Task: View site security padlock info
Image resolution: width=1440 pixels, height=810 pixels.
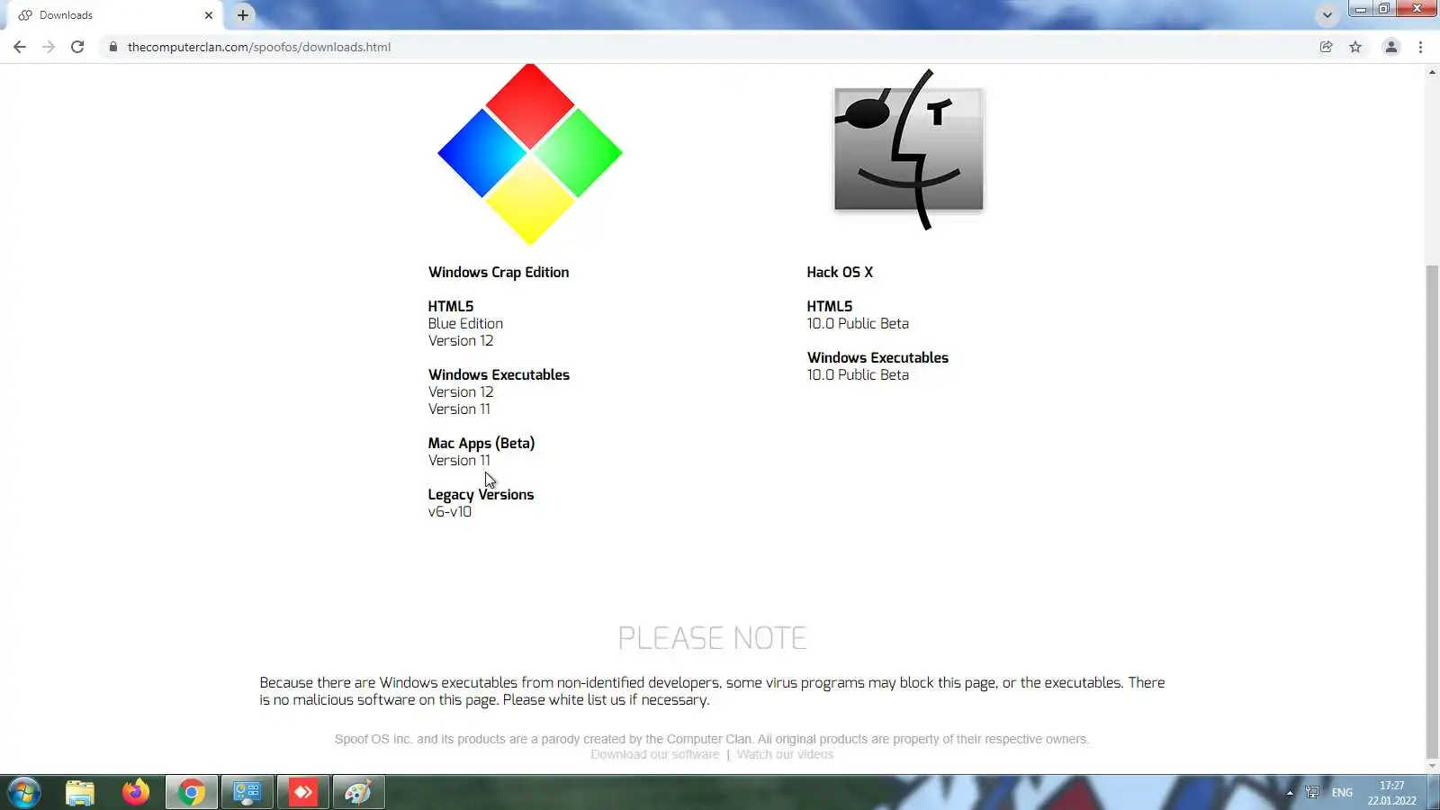Action: (112, 47)
